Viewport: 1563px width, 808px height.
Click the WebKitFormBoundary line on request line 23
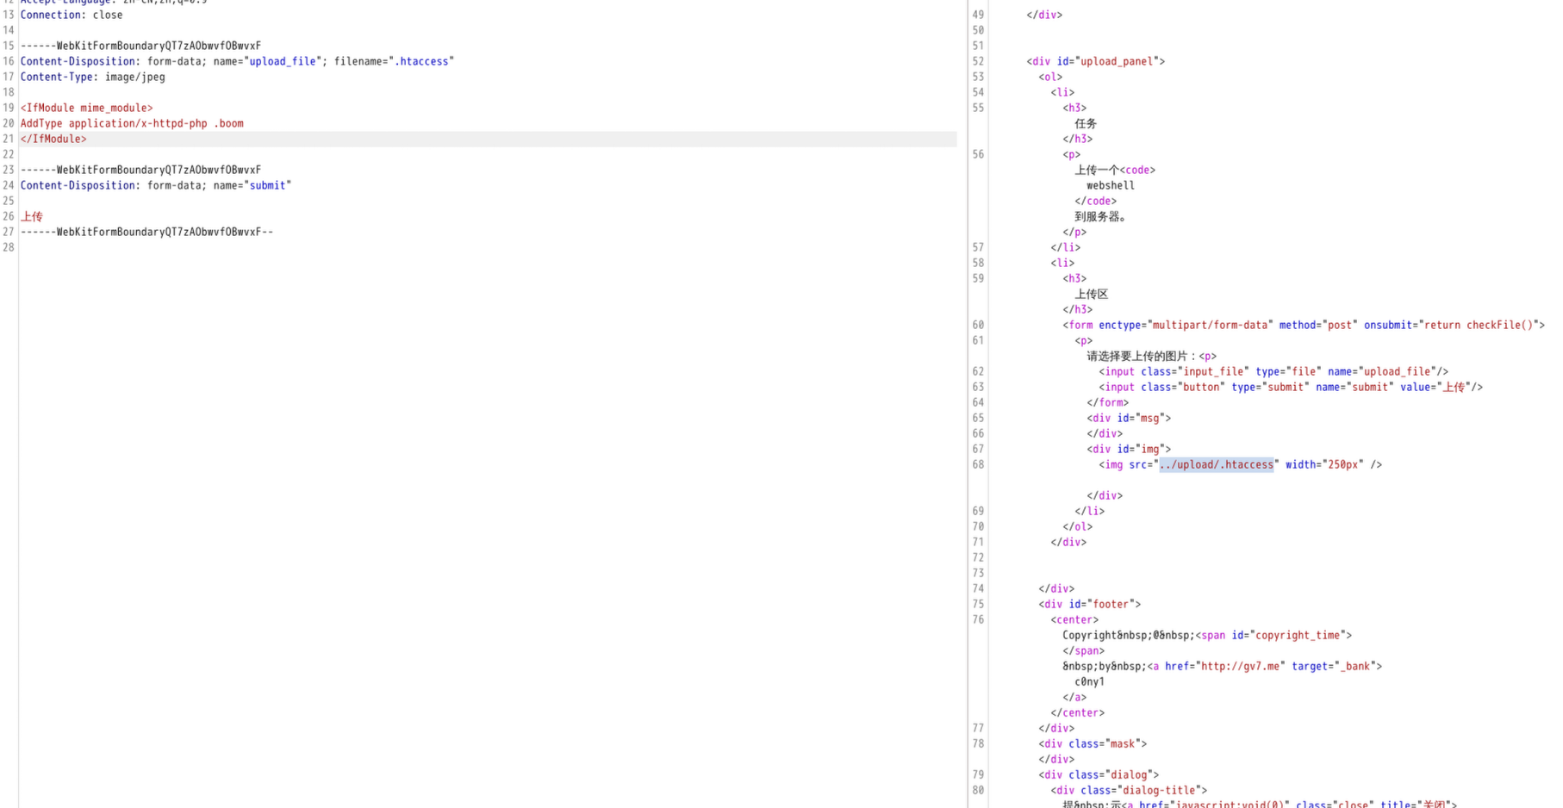point(140,170)
